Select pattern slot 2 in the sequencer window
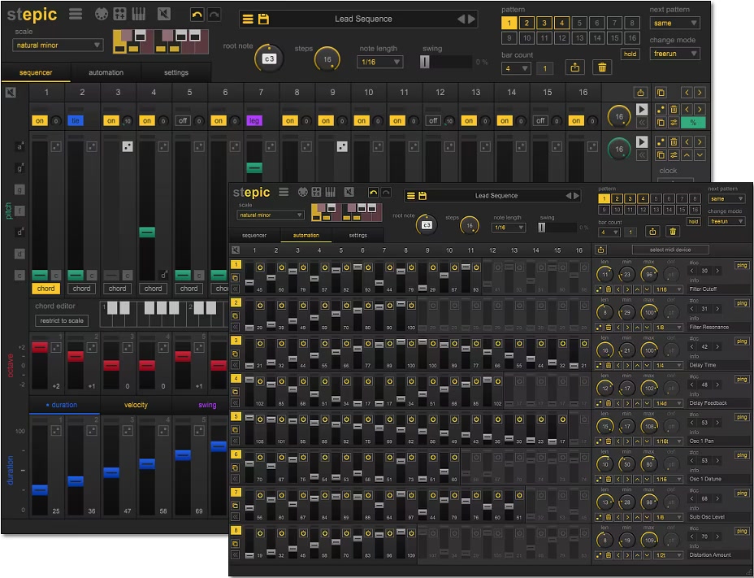Image resolution: width=754 pixels, height=578 pixels. point(526,24)
